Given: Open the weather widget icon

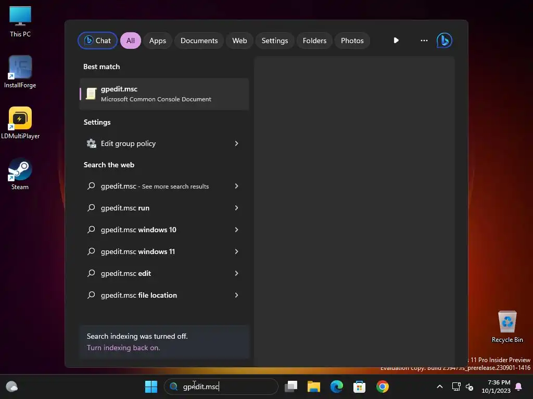Looking at the screenshot, I should pyautogui.click(x=12, y=387).
